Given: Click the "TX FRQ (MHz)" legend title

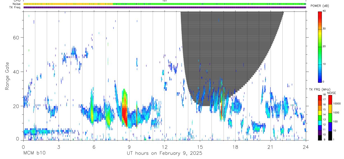Looking at the screenshot, I should point(319,89).
